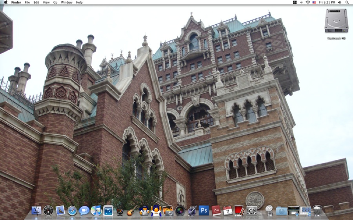Launch Photo Booth from the Dock
Viewport: 353px width, 220px height.
coord(240,211)
